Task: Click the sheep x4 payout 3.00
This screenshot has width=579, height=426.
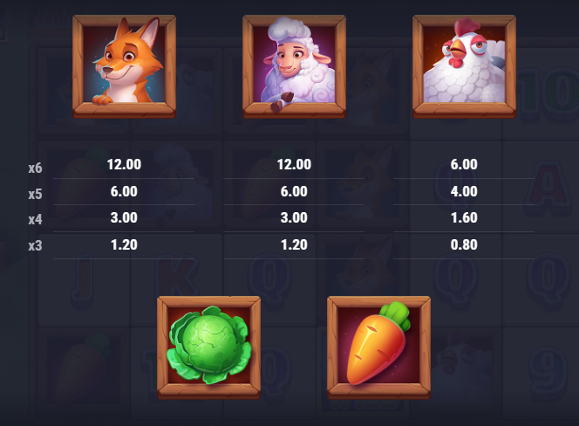Action: pos(294,217)
